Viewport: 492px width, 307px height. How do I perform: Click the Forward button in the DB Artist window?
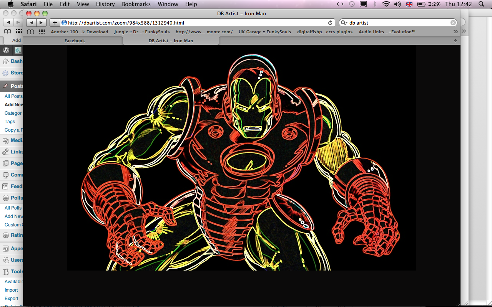(x=41, y=23)
